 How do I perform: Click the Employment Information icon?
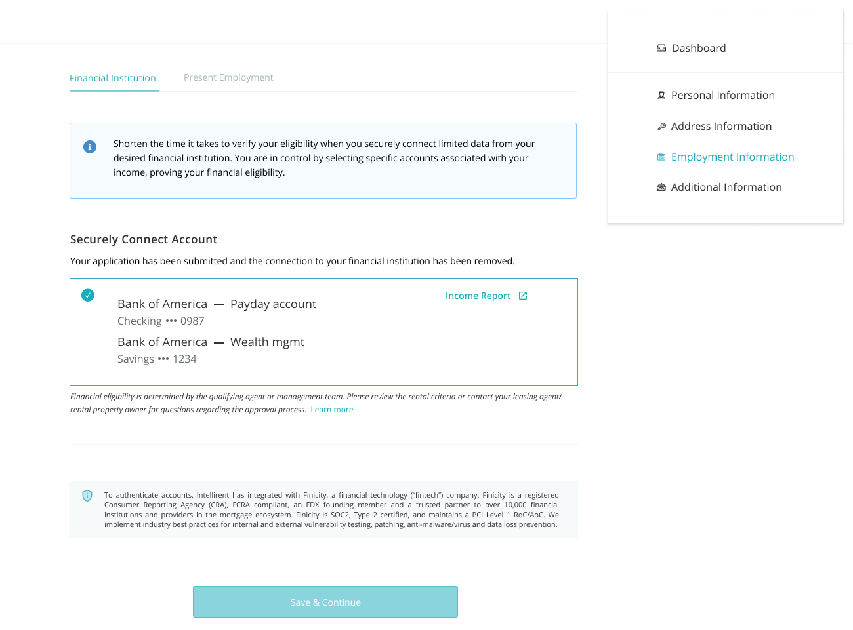[661, 157]
